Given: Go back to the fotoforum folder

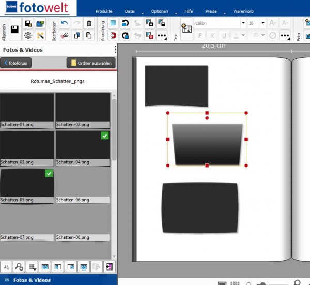Looking at the screenshot, I should coord(16,63).
